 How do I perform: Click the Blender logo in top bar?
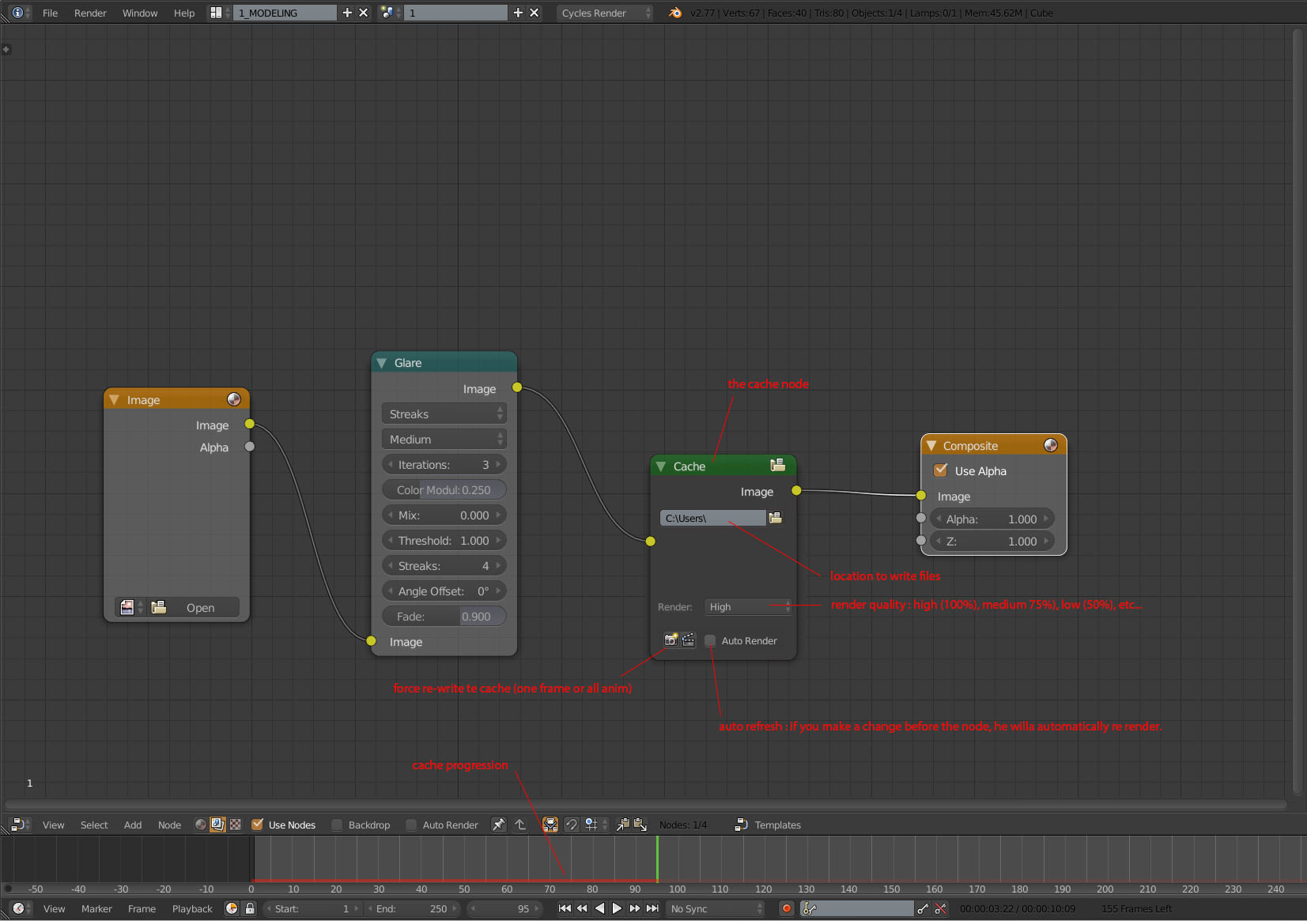click(x=675, y=13)
